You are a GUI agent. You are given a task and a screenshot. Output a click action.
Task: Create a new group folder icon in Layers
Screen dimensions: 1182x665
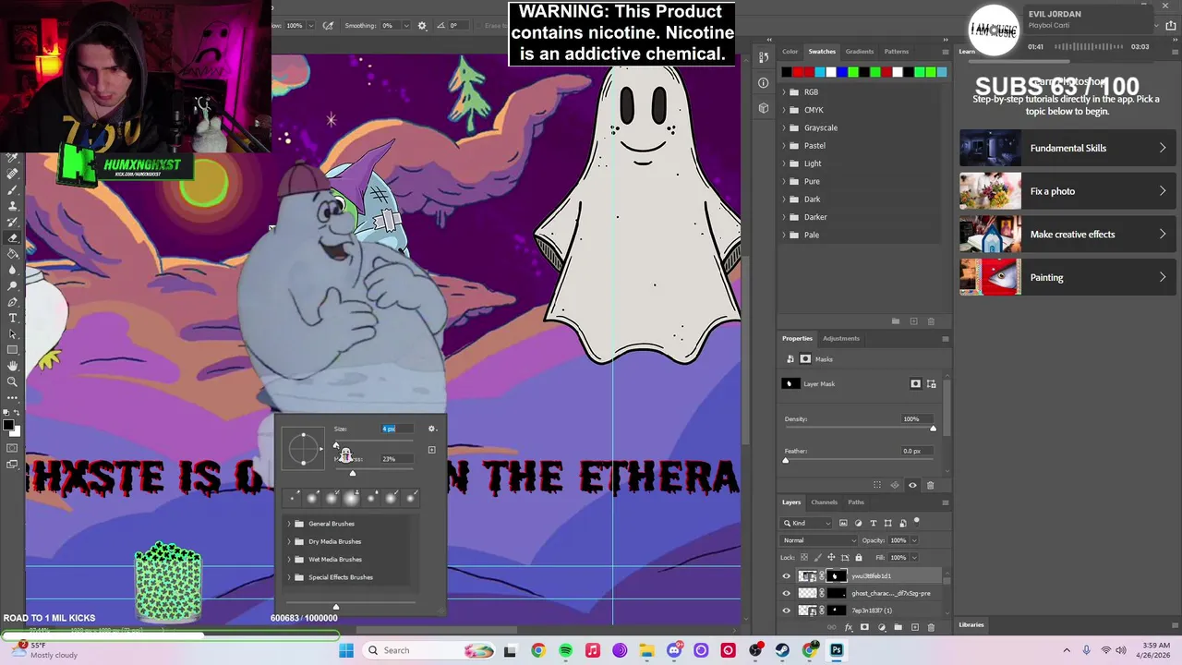(898, 627)
